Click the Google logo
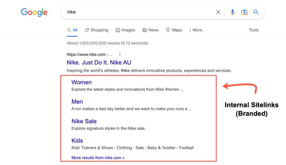286x165 pixels. coord(34,12)
